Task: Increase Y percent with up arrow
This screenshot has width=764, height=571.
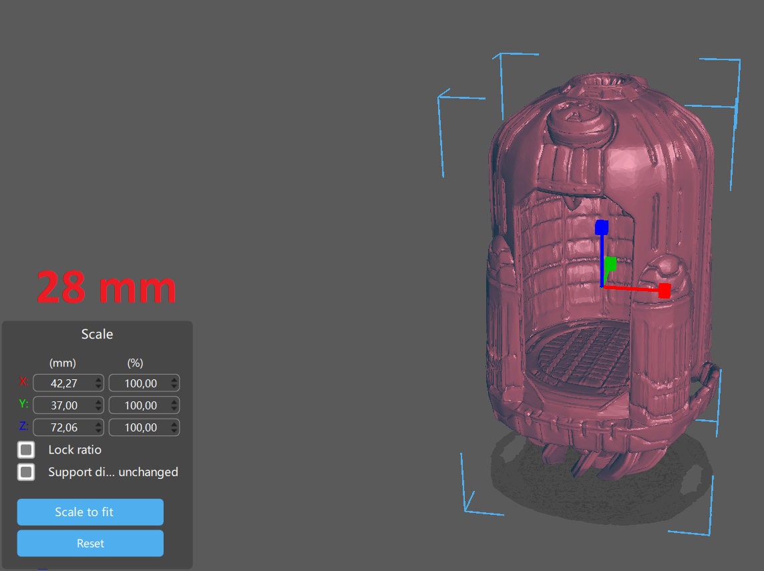Action: (174, 401)
